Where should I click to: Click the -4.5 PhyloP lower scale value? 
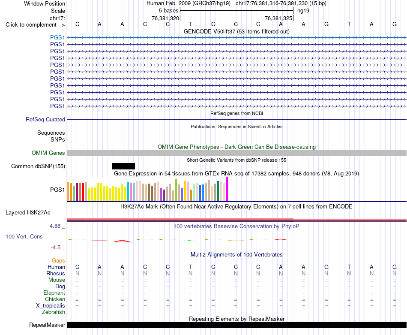[x=56, y=247]
